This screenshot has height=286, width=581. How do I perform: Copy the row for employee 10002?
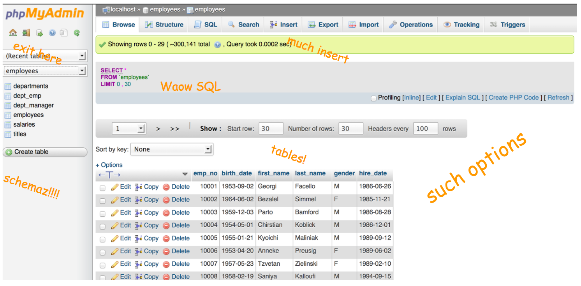click(x=147, y=199)
